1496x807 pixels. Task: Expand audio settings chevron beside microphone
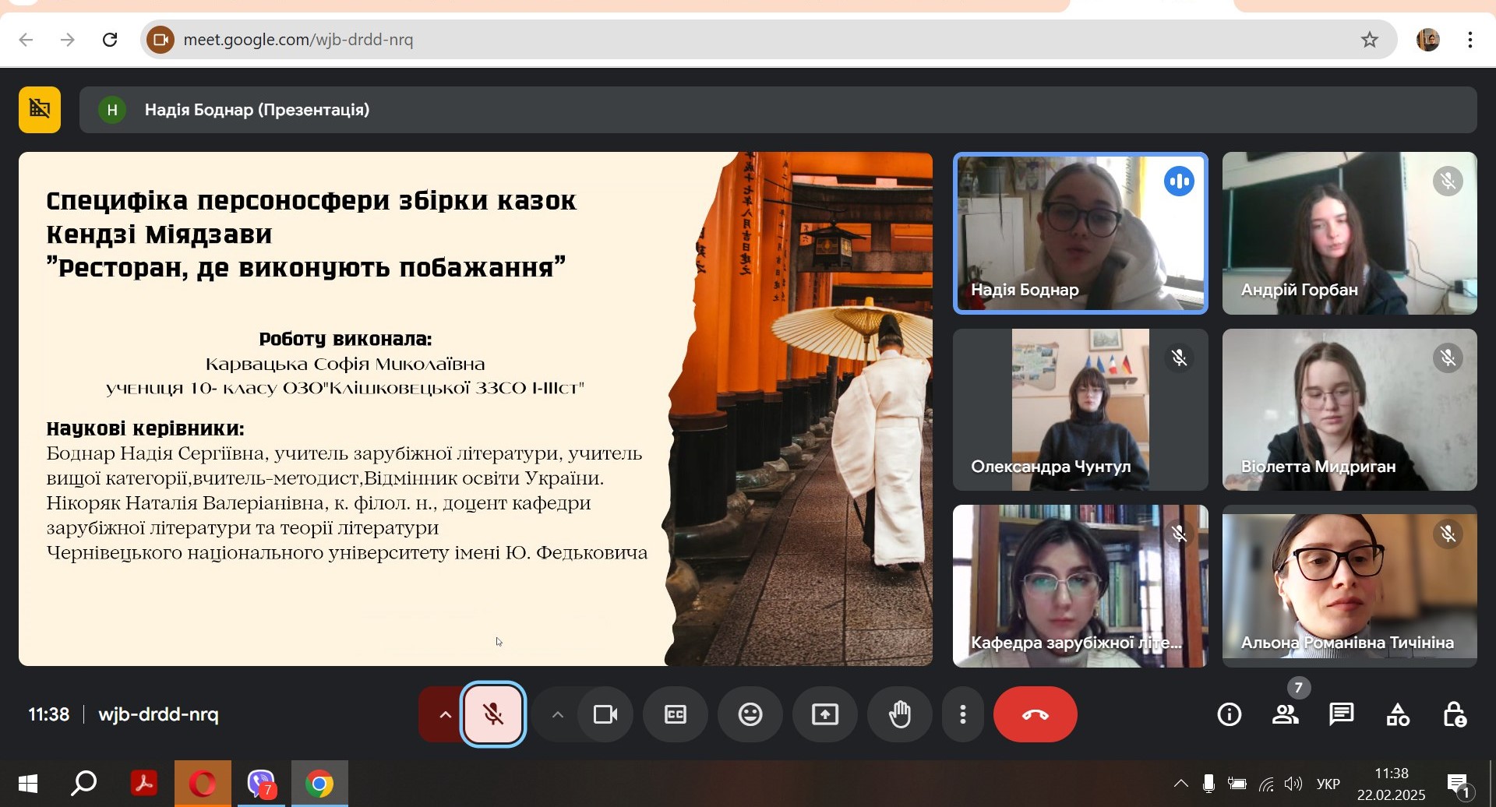tap(444, 714)
